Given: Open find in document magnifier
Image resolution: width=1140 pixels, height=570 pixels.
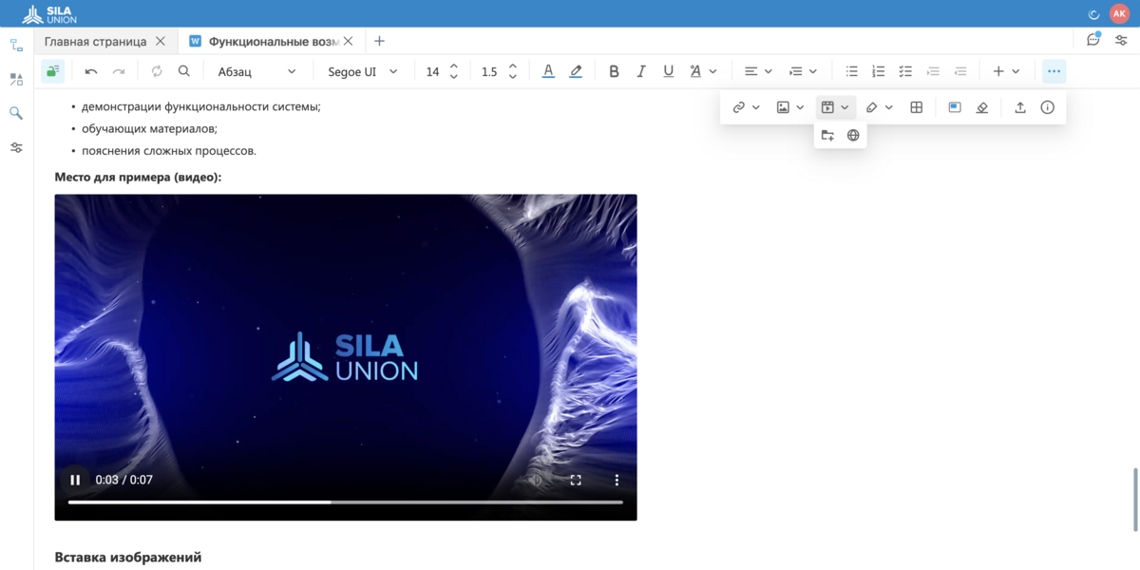Looking at the screenshot, I should (x=184, y=71).
